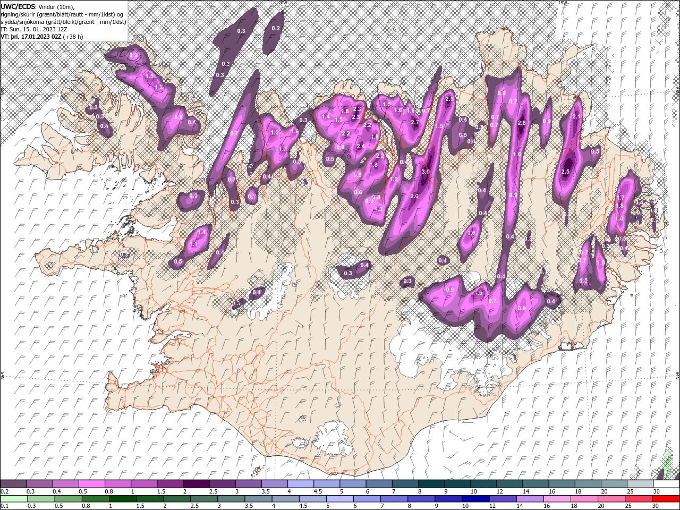
Task: Click the '(+38 h)' forecast offset text
Action: click(73, 37)
